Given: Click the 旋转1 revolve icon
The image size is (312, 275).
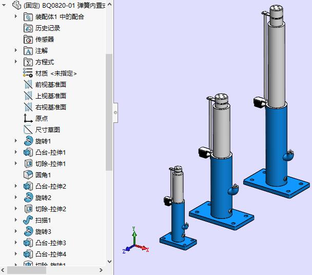Looking at the screenshot, I should click(x=28, y=141).
